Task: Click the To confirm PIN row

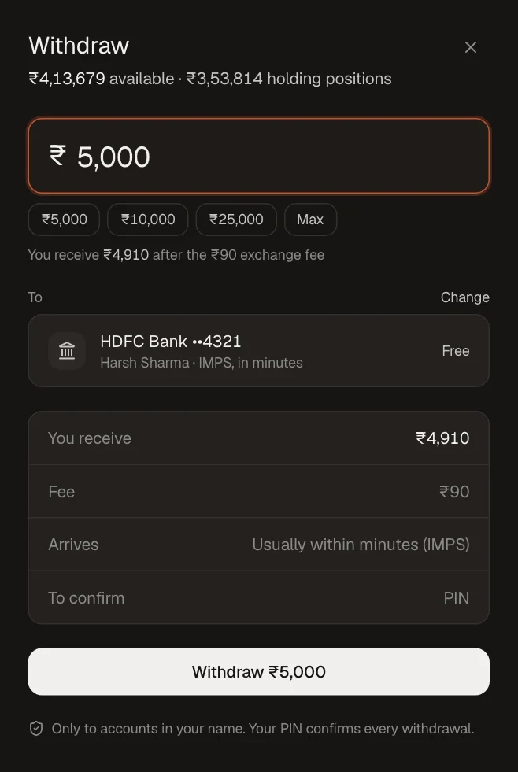Action: [258, 598]
